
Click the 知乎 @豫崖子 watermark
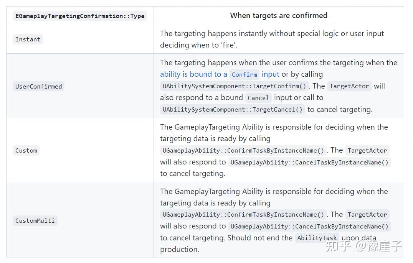363,246
